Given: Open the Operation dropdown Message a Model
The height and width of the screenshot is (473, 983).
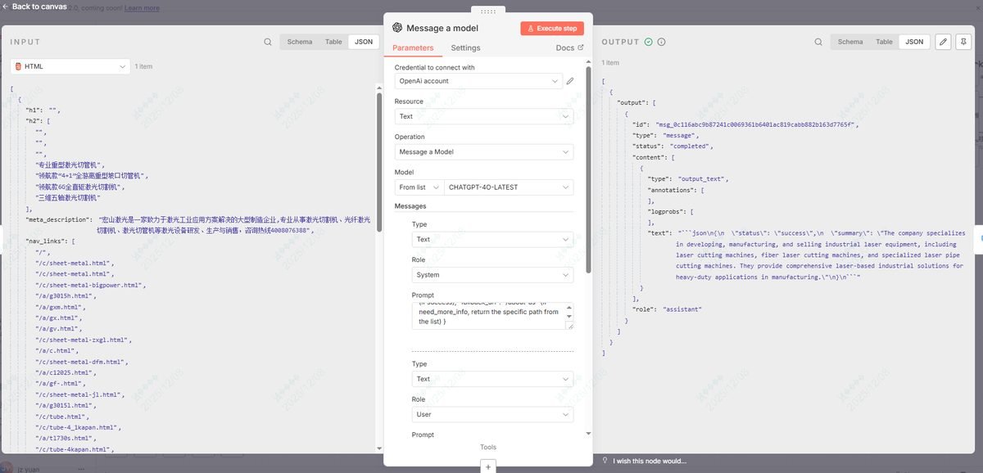Looking at the screenshot, I should (484, 151).
